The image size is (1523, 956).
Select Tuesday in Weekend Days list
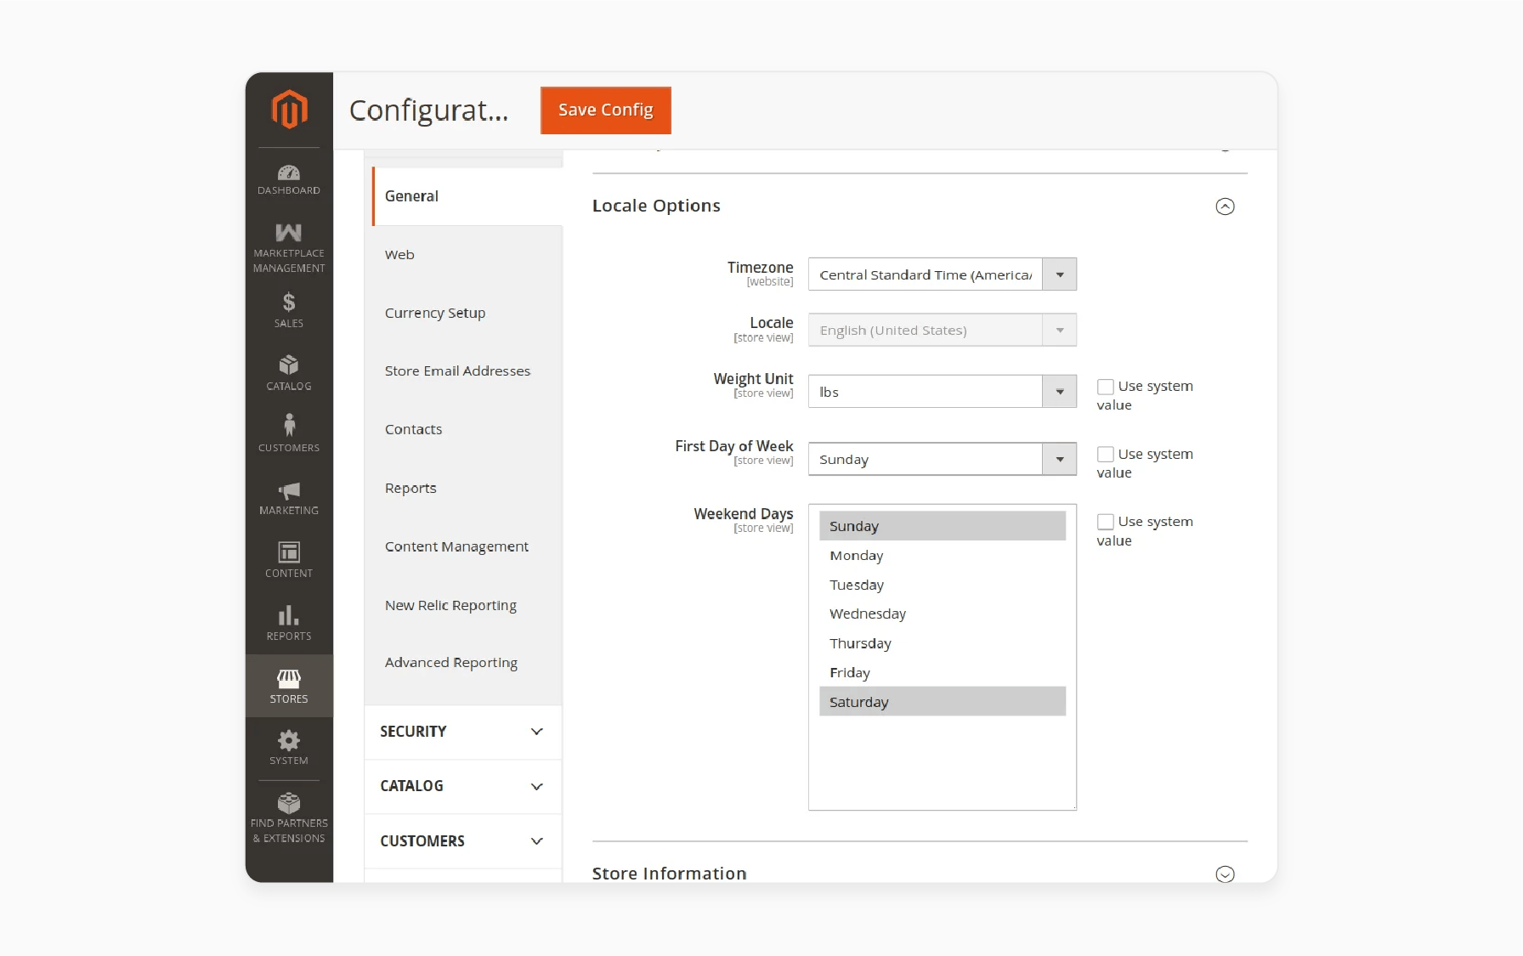click(x=943, y=585)
